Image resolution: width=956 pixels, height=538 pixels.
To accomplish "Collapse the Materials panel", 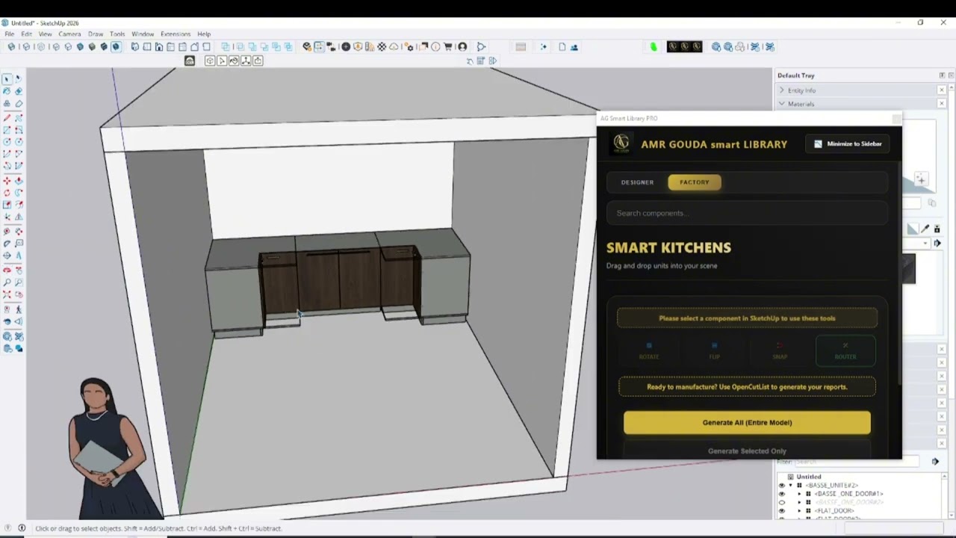I will tap(782, 104).
